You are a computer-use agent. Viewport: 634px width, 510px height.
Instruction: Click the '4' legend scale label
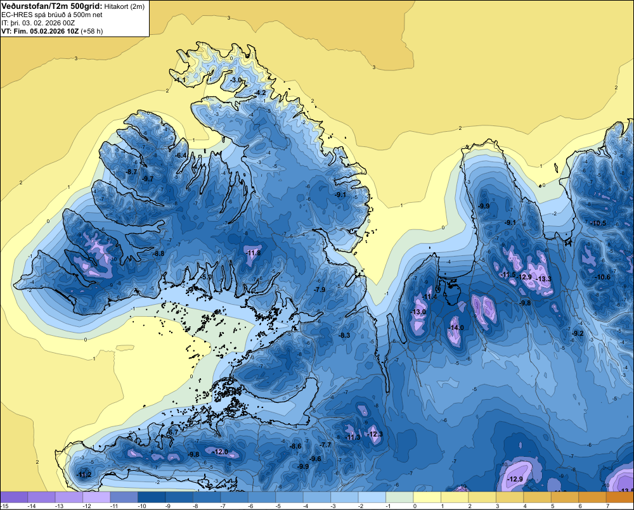pyautogui.click(x=525, y=506)
